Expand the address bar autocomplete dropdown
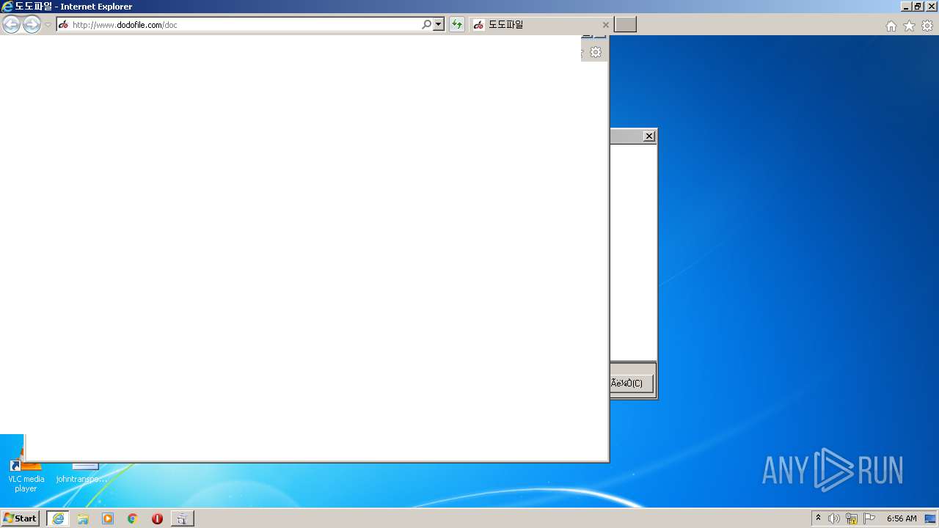This screenshot has height=528, width=939. (439, 25)
